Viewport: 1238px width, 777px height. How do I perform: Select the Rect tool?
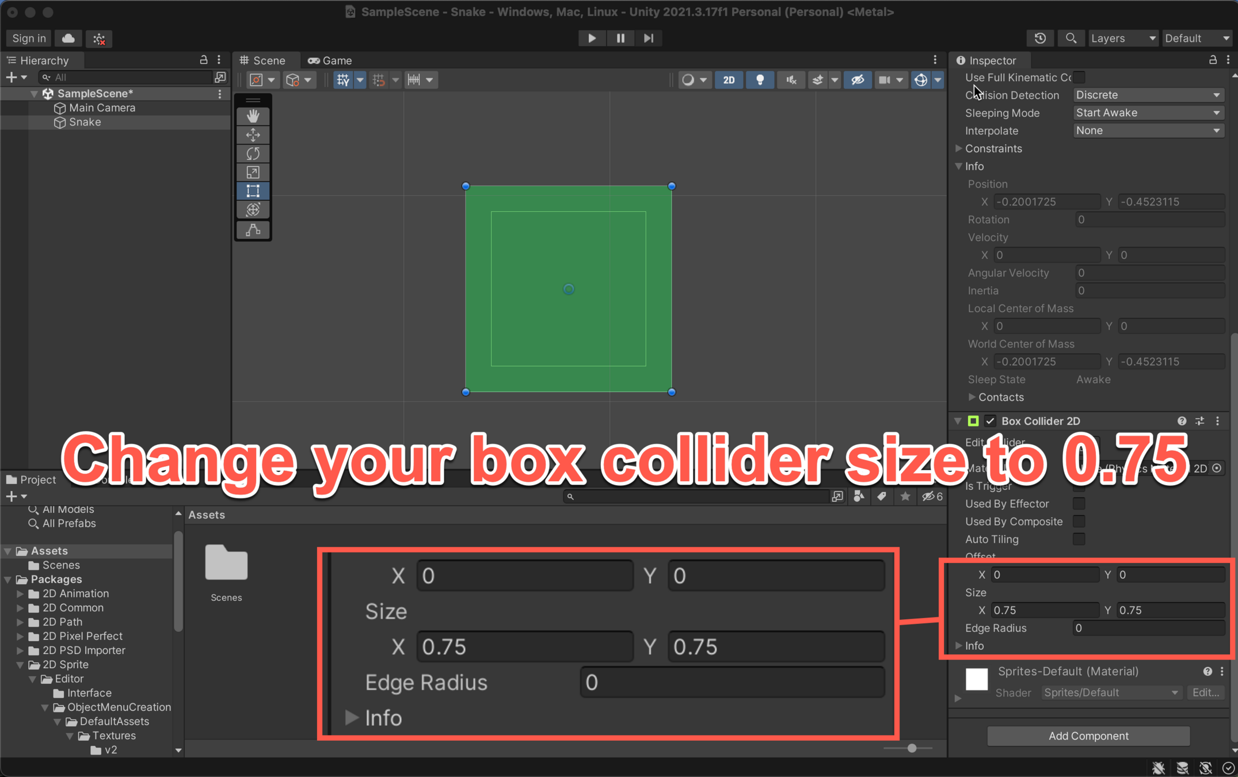tap(253, 191)
